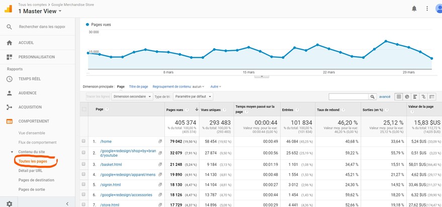Click help icon next to Page header

point(107,109)
